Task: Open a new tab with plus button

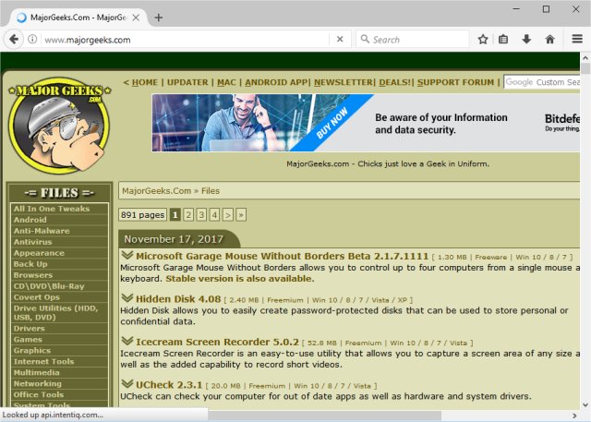Action: pyautogui.click(x=159, y=18)
